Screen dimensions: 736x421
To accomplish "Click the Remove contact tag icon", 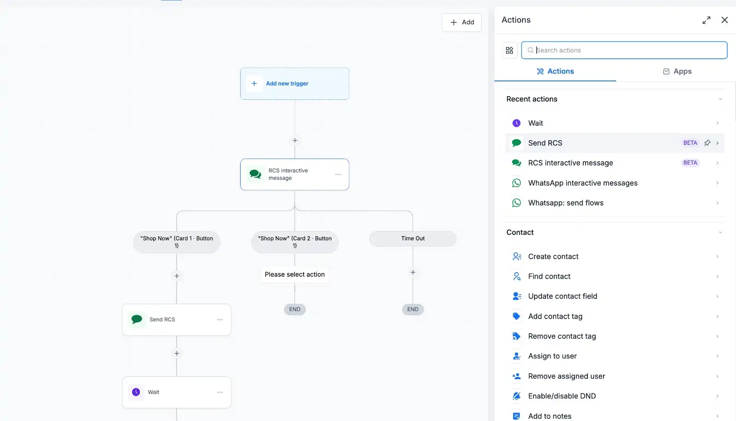I will click(x=517, y=336).
